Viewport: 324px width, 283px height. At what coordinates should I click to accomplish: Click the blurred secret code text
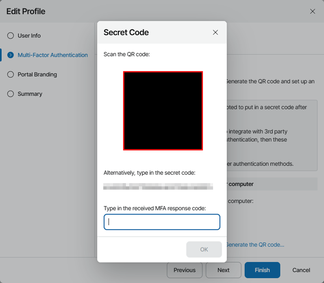[x=158, y=186]
